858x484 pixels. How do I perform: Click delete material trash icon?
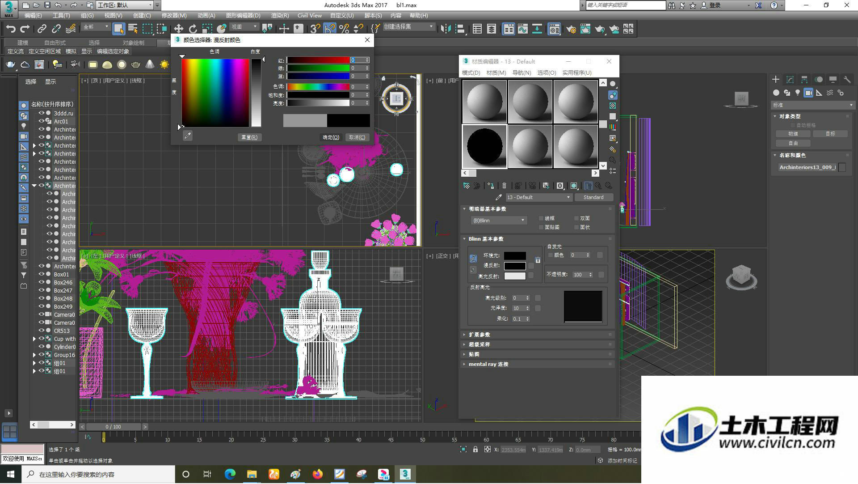(505, 186)
